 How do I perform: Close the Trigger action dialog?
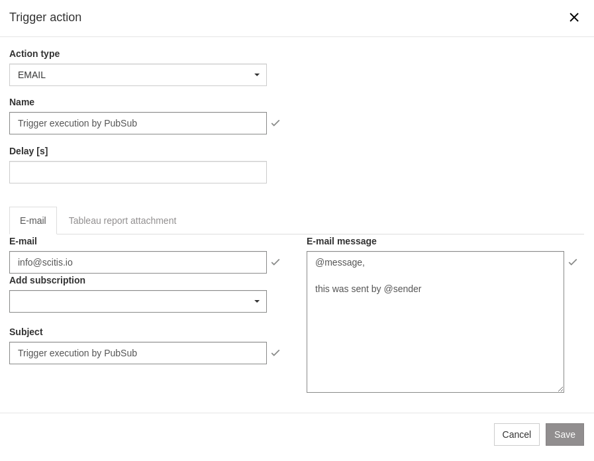[573, 17]
